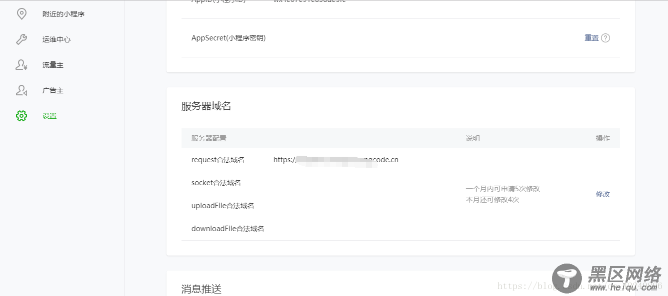Click 本月还可修改4次 note
The width and height of the screenshot is (668, 296).
pos(492,200)
